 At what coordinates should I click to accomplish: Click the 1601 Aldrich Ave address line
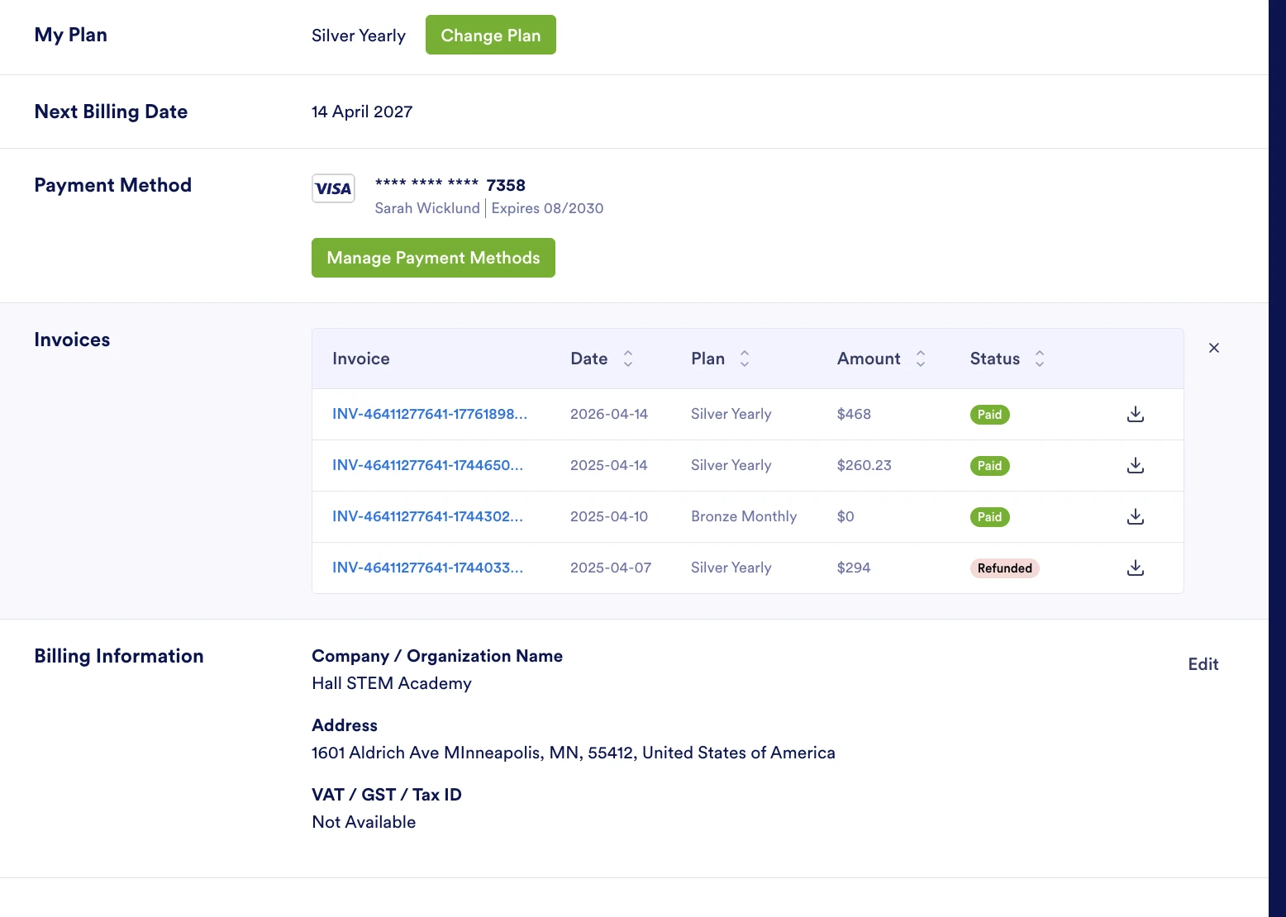tap(574, 753)
